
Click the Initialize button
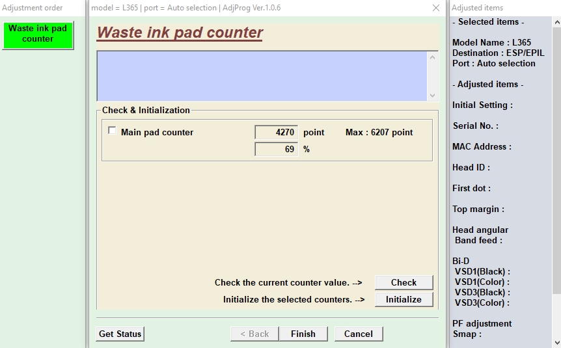pos(404,299)
